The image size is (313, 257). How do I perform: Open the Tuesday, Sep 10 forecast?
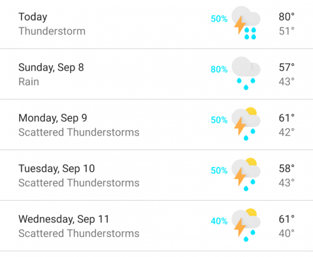[156, 175]
